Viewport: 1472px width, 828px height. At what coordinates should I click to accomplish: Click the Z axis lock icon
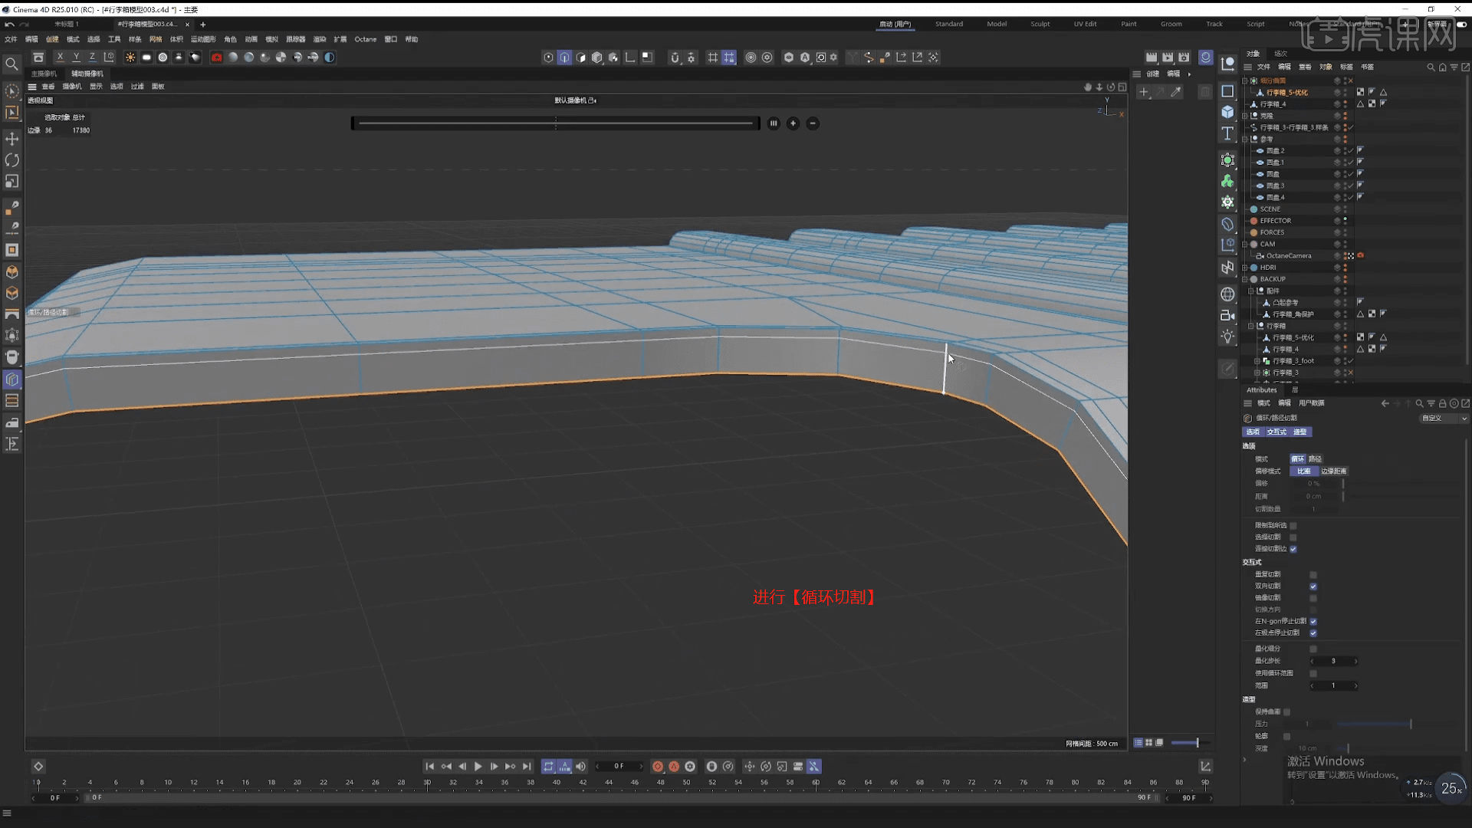pyautogui.click(x=92, y=58)
